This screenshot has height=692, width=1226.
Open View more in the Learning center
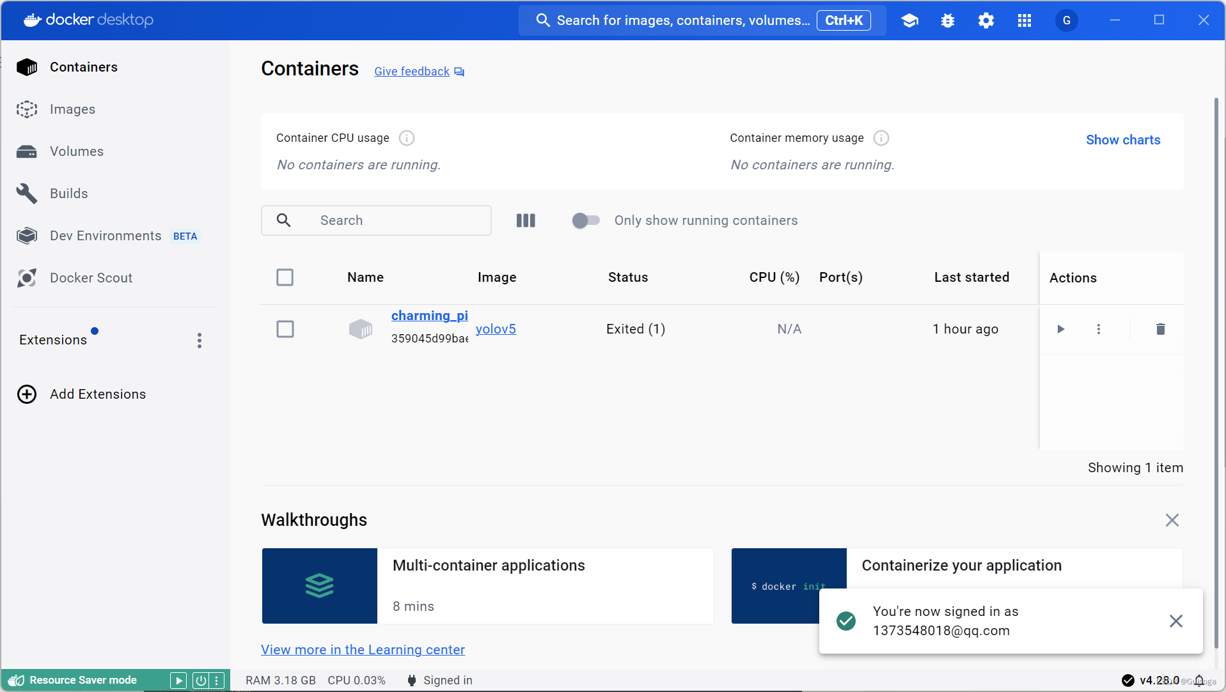click(x=362, y=649)
